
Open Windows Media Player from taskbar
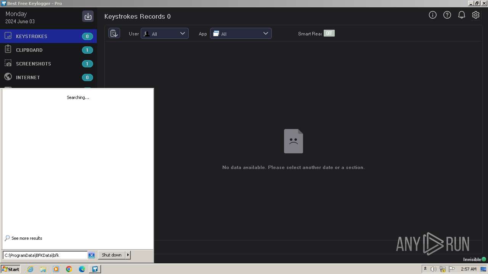click(x=56, y=269)
